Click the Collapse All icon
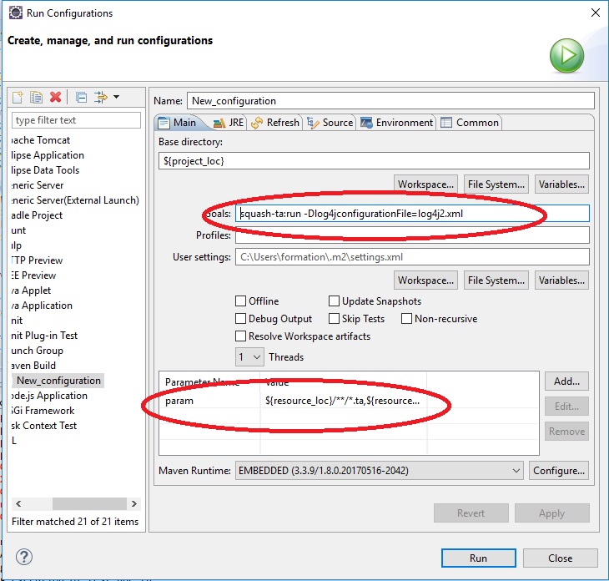The width and height of the screenshot is (609, 581). 81,97
